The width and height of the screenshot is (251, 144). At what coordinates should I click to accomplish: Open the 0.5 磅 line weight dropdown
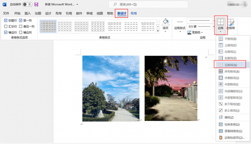pyautogui.click(x=214, y=27)
